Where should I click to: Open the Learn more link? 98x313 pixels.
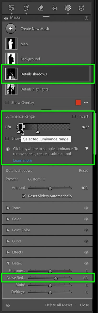(22, 160)
